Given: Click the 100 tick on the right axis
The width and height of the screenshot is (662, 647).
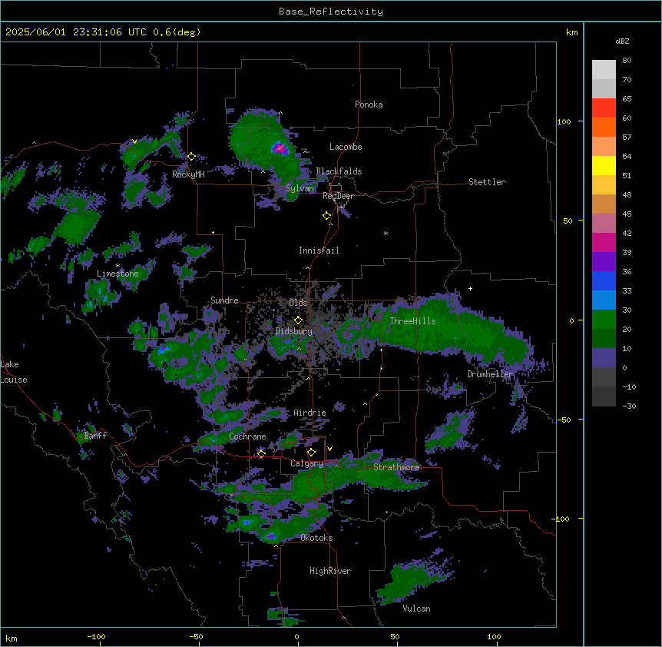Looking at the screenshot, I should tap(564, 122).
